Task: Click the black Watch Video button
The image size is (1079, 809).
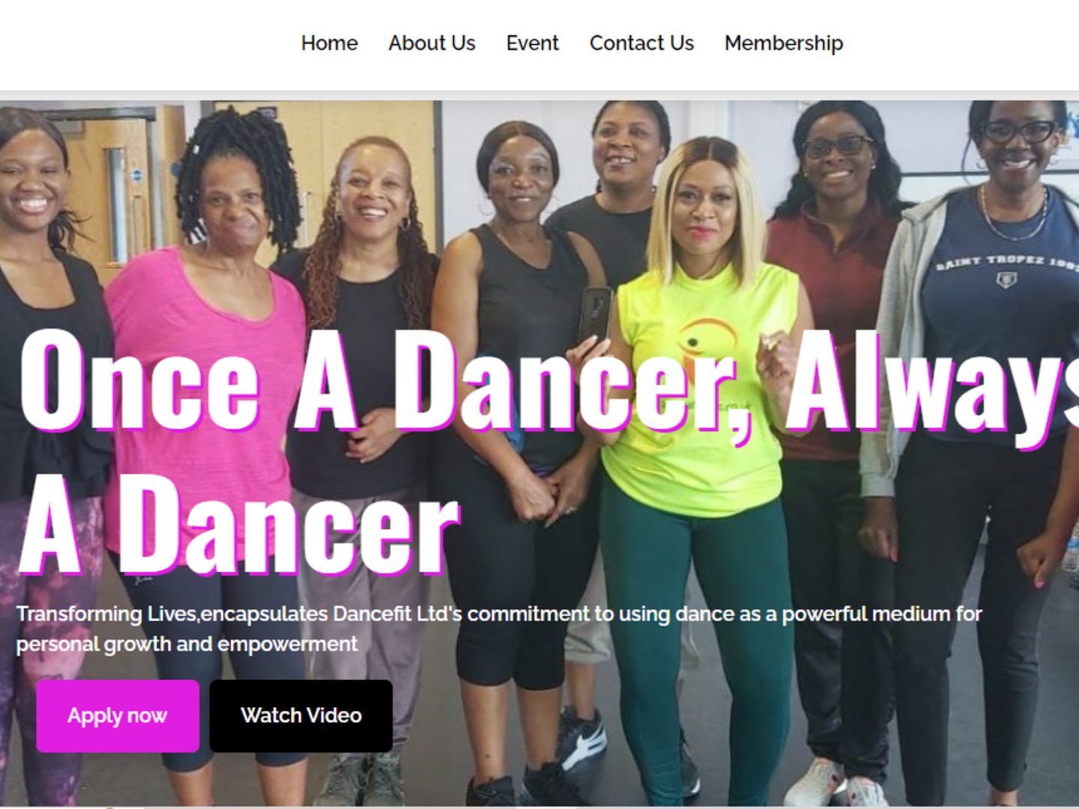Action: 301,716
